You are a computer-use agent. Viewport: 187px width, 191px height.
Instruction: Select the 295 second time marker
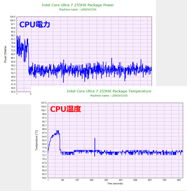[92, 180]
